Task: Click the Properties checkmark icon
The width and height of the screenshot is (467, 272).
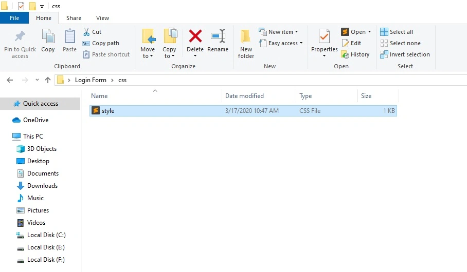Action: [x=324, y=36]
